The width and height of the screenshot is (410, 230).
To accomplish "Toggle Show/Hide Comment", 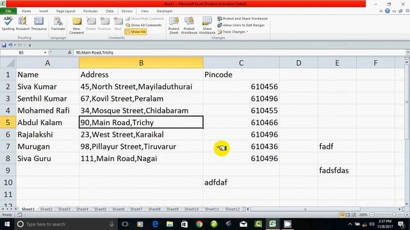I will [x=145, y=19].
